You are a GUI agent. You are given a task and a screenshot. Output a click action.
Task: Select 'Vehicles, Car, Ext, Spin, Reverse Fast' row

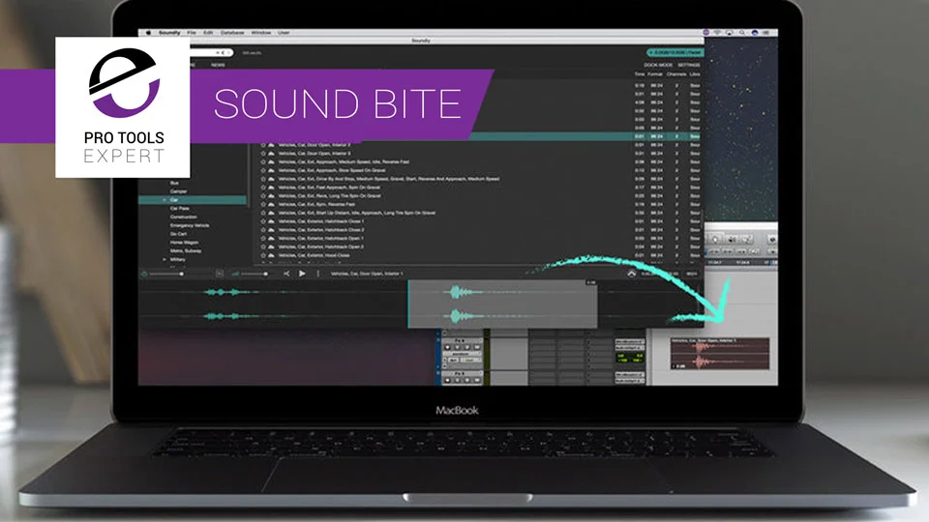click(x=479, y=204)
